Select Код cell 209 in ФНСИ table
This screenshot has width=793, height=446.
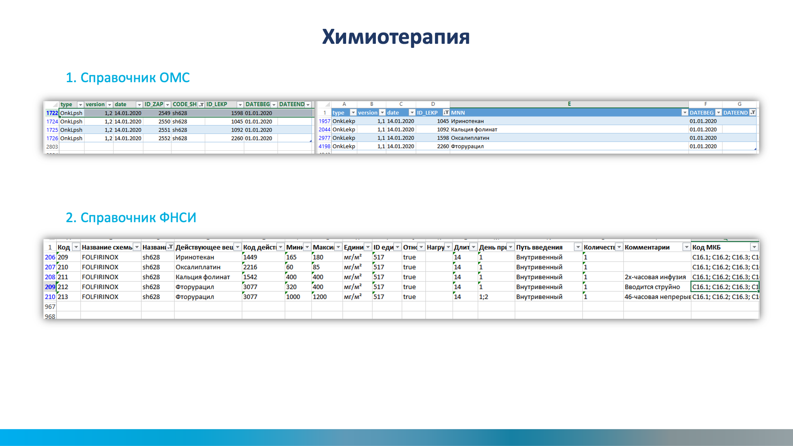pyautogui.click(x=68, y=257)
